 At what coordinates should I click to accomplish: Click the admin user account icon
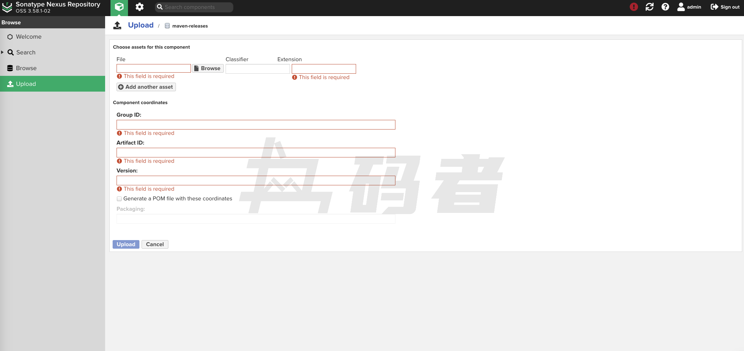coord(681,7)
